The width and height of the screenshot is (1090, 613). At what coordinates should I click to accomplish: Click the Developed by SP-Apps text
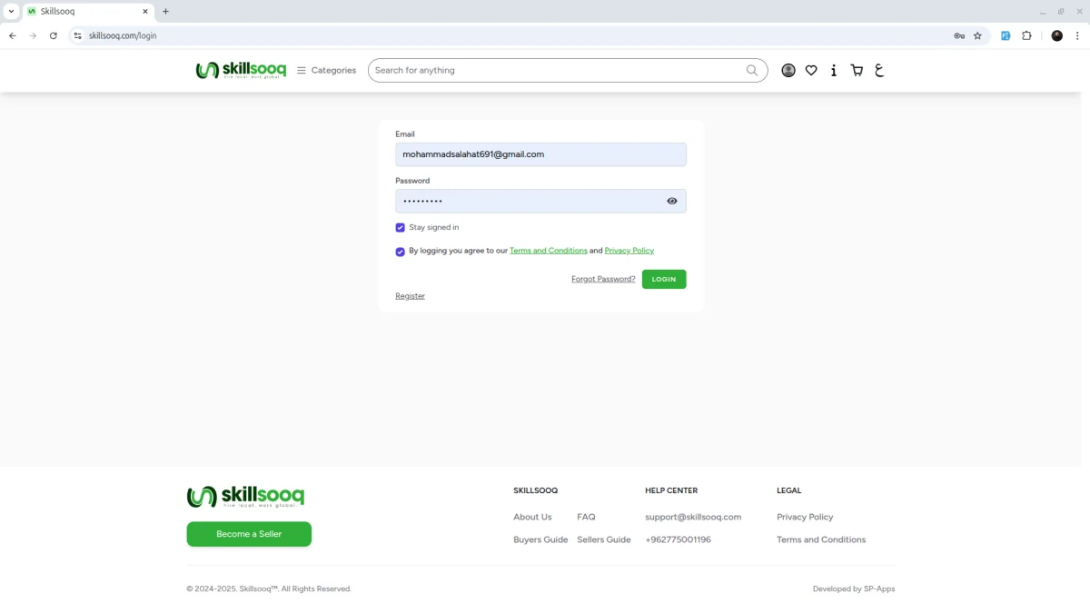pos(854,588)
